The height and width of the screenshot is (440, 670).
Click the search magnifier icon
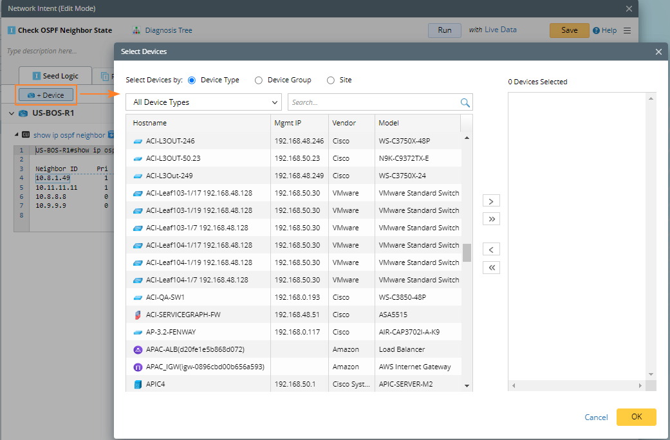point(465,102)
